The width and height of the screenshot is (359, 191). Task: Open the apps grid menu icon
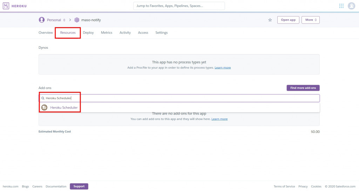point(341,6)
